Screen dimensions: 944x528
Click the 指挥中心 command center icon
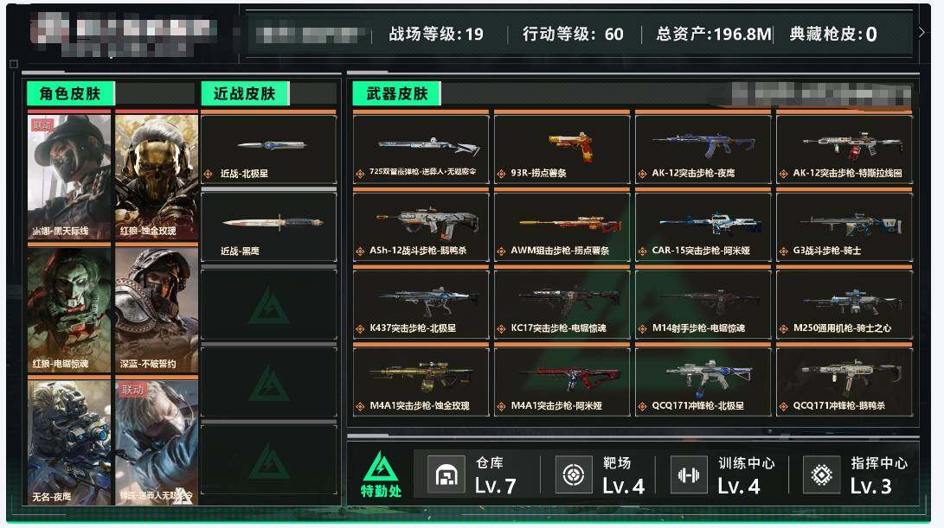(x=822, y=475)
